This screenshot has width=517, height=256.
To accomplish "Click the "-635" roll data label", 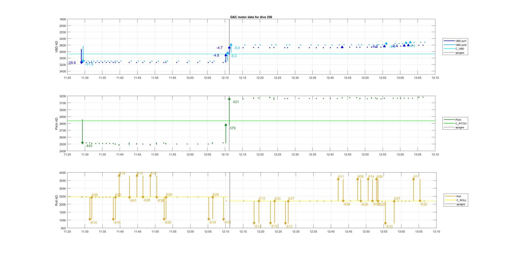I will 364,204.
